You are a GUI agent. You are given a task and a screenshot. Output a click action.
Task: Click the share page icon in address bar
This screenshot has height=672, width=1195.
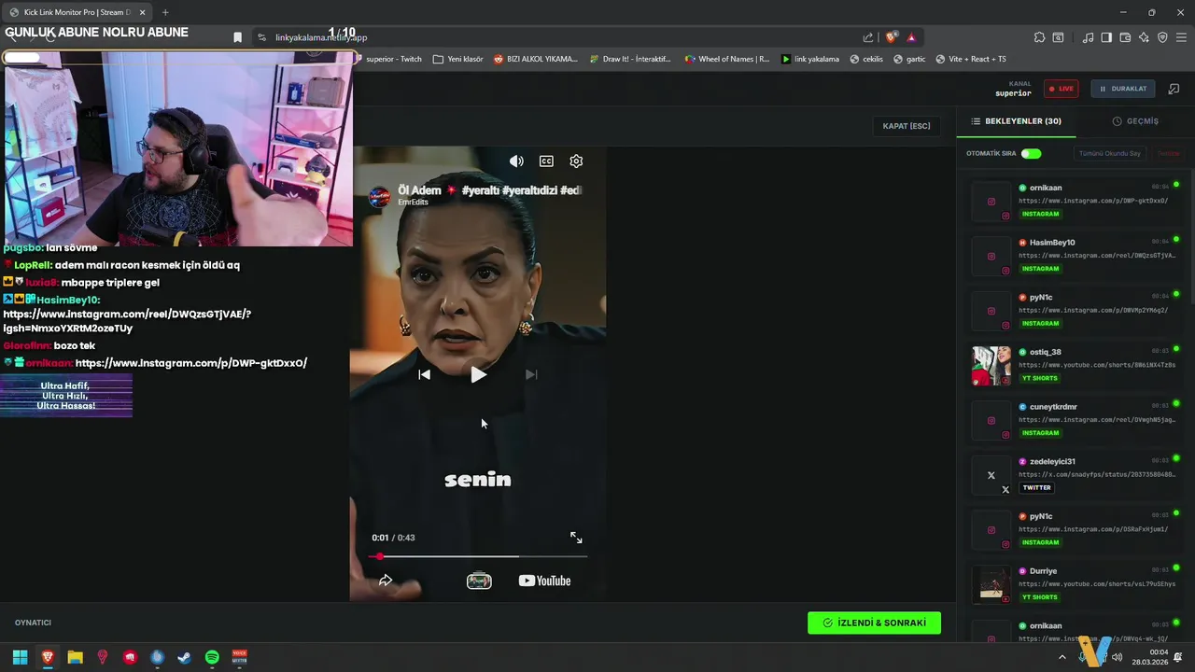coord(868,37)
